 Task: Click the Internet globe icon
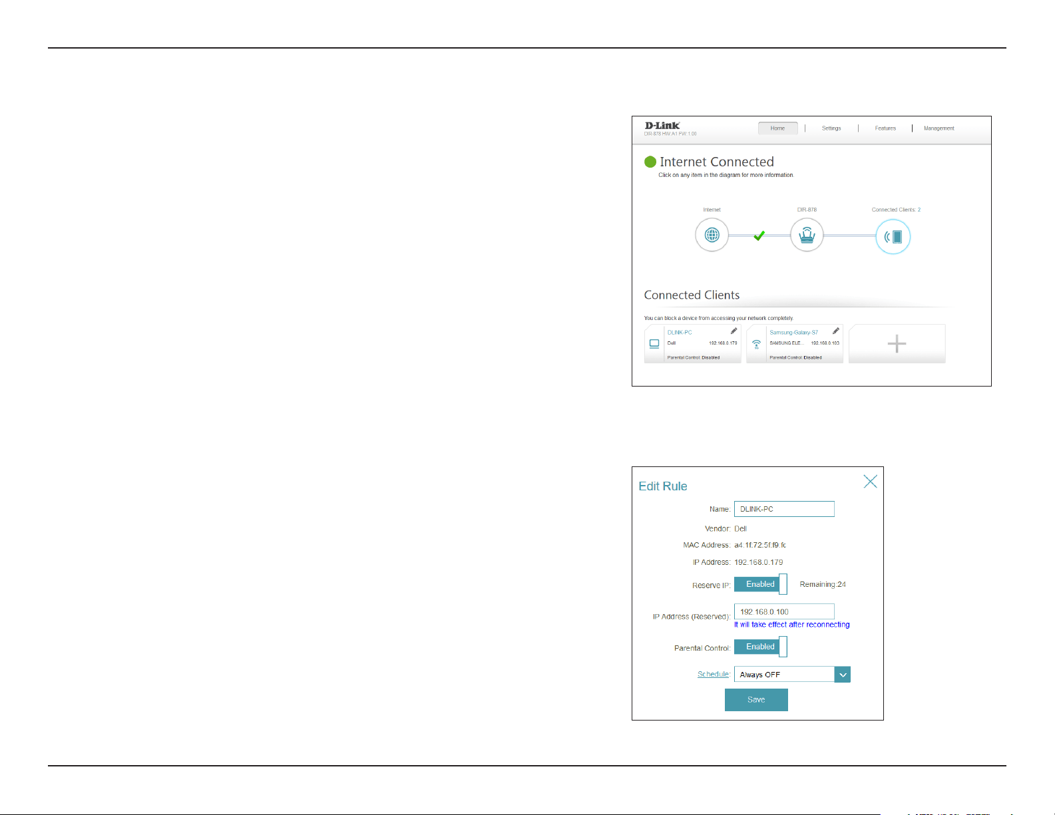tap(712, 235)
